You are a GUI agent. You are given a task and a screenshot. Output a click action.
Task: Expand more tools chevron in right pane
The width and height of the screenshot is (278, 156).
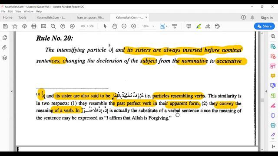273,139
